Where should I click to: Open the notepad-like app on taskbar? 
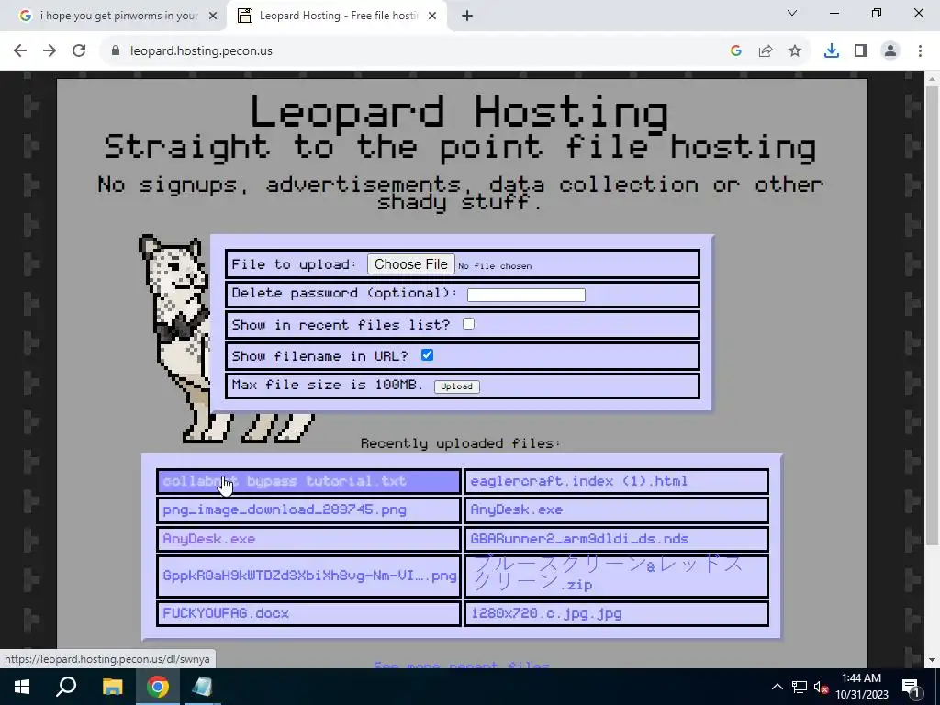pyautogui.click(x=202, y=687)
